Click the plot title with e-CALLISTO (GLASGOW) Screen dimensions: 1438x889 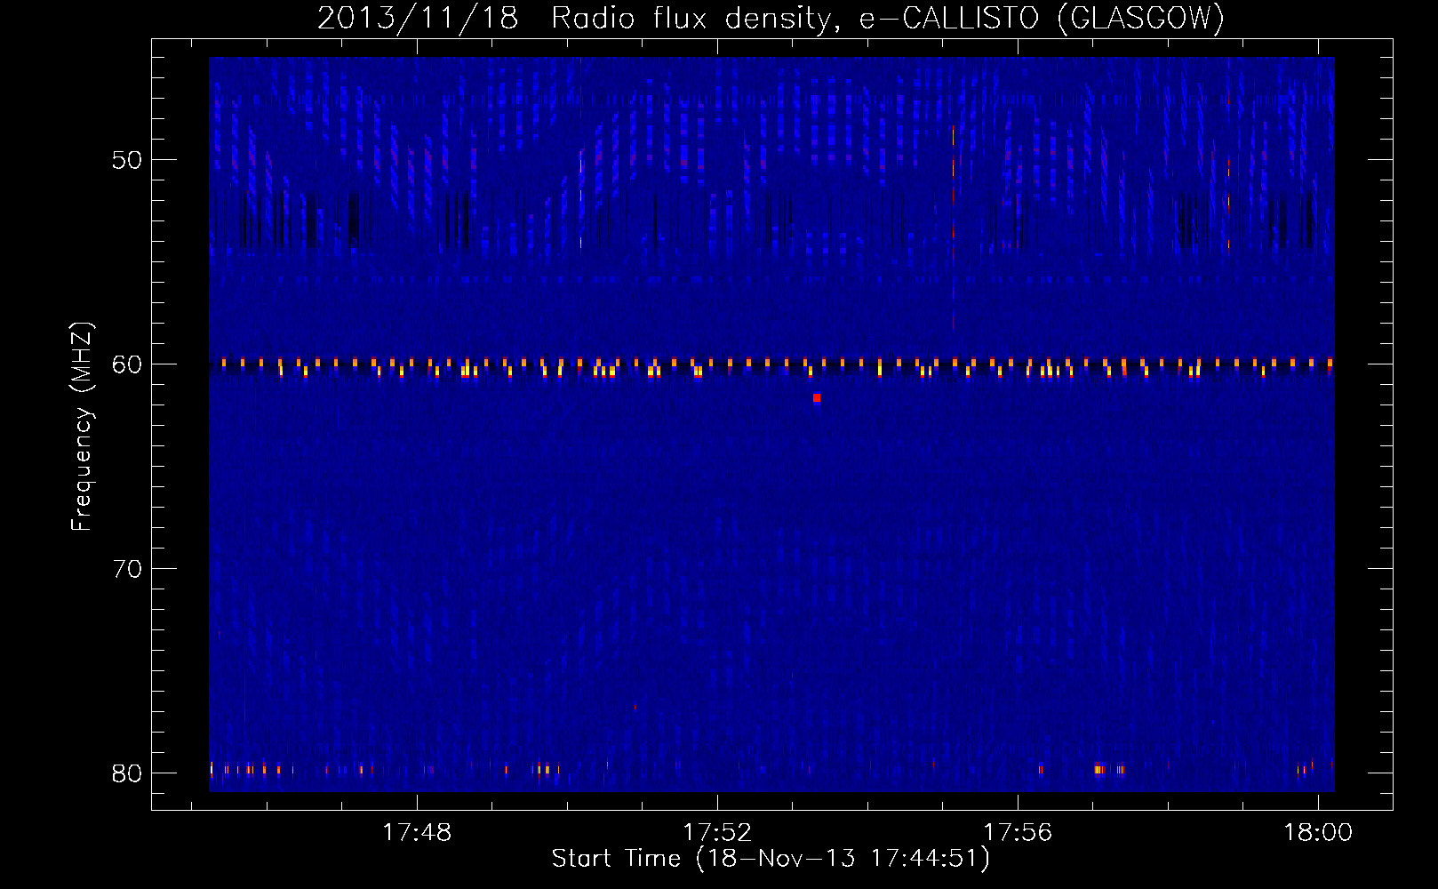771,18
